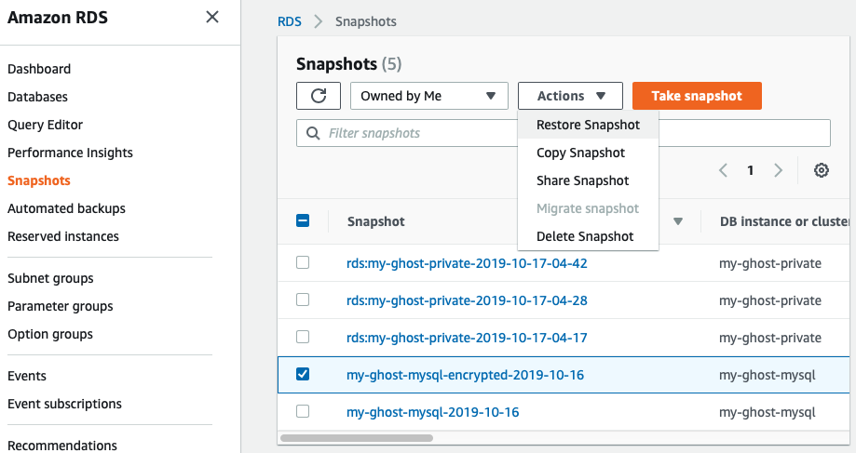Check my-ghost-mysql-2019-10-16 snapshot checkbox
856x453 pixels.
[303, 411]
